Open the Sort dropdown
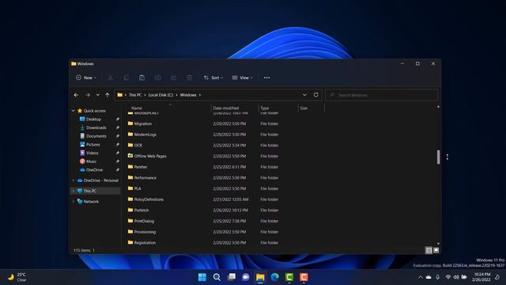Screen dimensions: 506x285 click(x=213, y=78)
